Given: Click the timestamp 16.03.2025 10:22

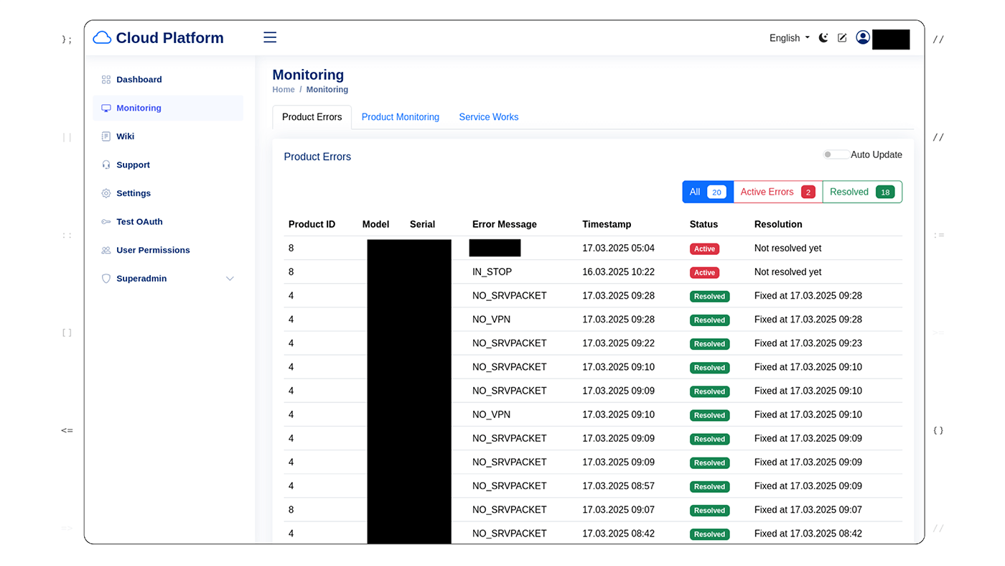Looking at the screenshot, I should [618, 272].
